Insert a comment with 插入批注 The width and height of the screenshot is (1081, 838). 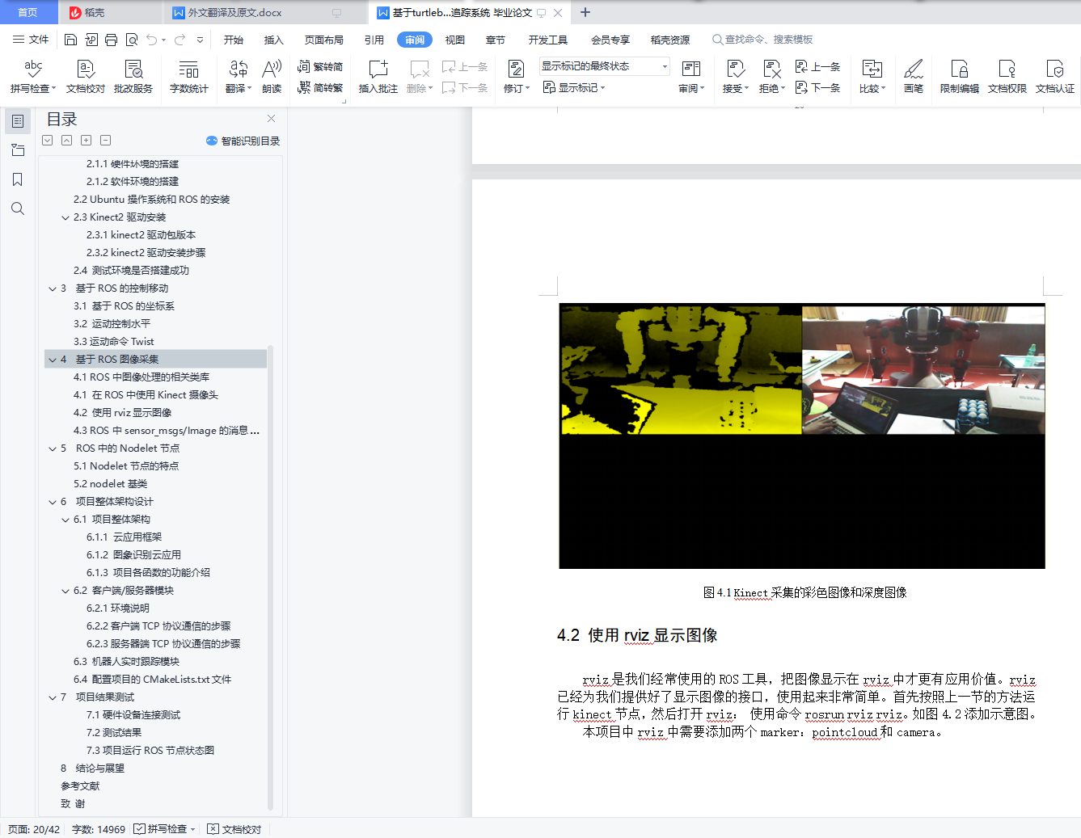(378, 77)
